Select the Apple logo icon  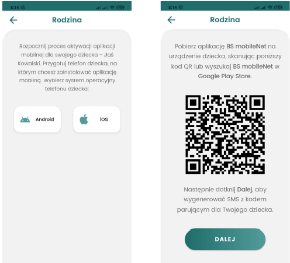coord(84,120)
